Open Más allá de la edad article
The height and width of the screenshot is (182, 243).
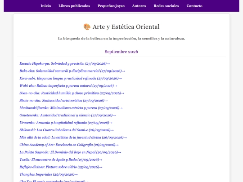73,138
